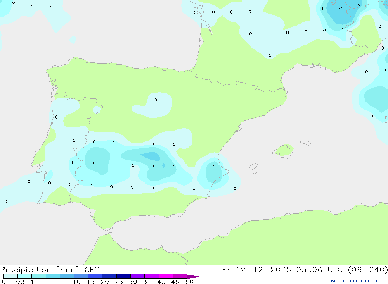Pick the 45–50 mm legend swatch

180,276
